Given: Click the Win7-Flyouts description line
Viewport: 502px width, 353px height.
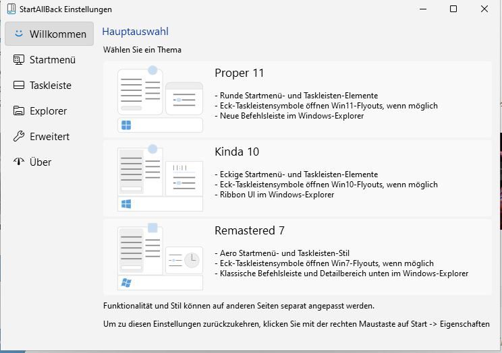Looking at the screenshot, I should (324, 263).
